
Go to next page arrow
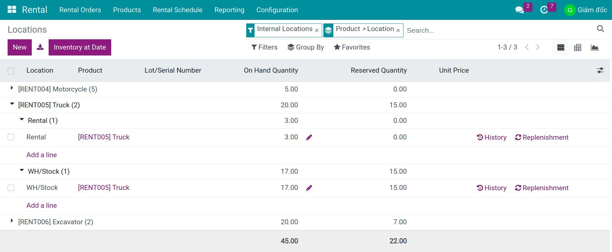(538, 47)
